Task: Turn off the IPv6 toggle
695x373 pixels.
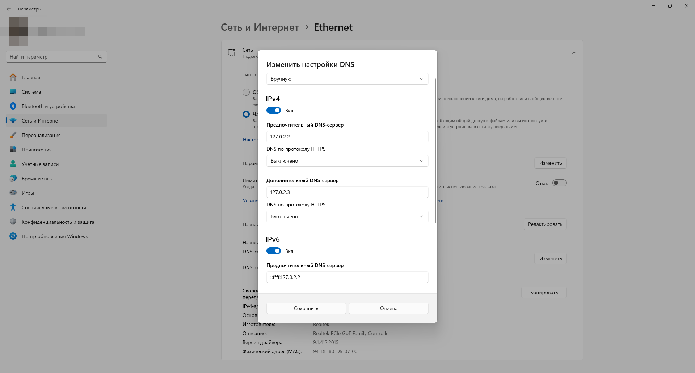Action: (x=274, y=251)
